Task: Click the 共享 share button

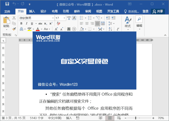Action: pyautogui.click(x=158, y=11)
